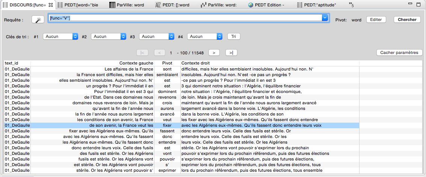Go to the first results page
The width and height of the screenshot is (426, 177).
point(142,52)
